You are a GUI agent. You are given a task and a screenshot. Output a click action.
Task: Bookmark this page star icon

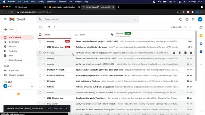[x=178, y=12]
